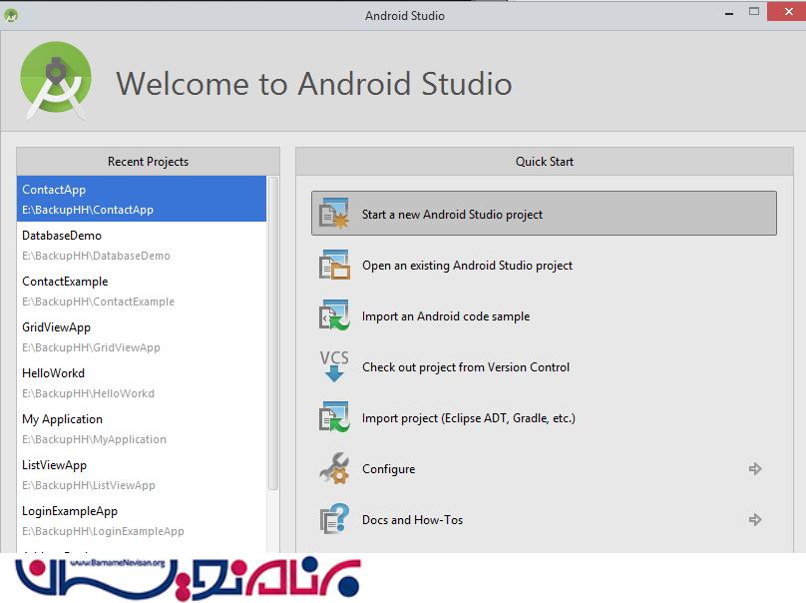Select GridViewApp from recent projects
Image resolution: width=806 pixels, height=603 pixels.
[142, 336]
